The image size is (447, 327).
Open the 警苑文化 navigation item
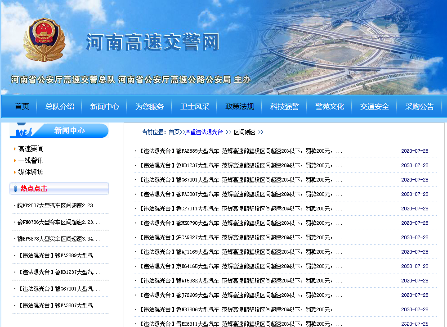click(x=330, y=107)
